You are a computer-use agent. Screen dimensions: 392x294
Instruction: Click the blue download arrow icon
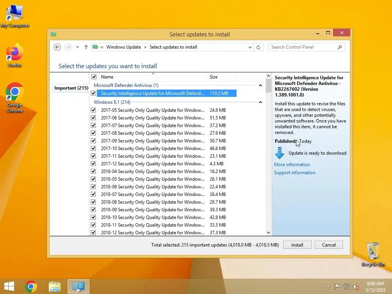279,153
